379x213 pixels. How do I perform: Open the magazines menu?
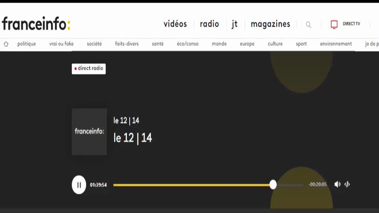pos(270,24)
